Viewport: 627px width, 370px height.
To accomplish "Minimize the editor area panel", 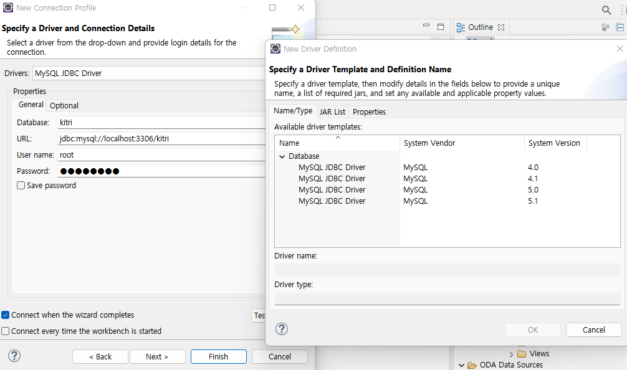I will pos(426,26).
